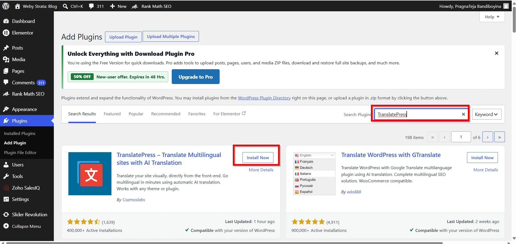Open the comments bubble showing 311
516x244 pixels.
(x=92, y=6)
